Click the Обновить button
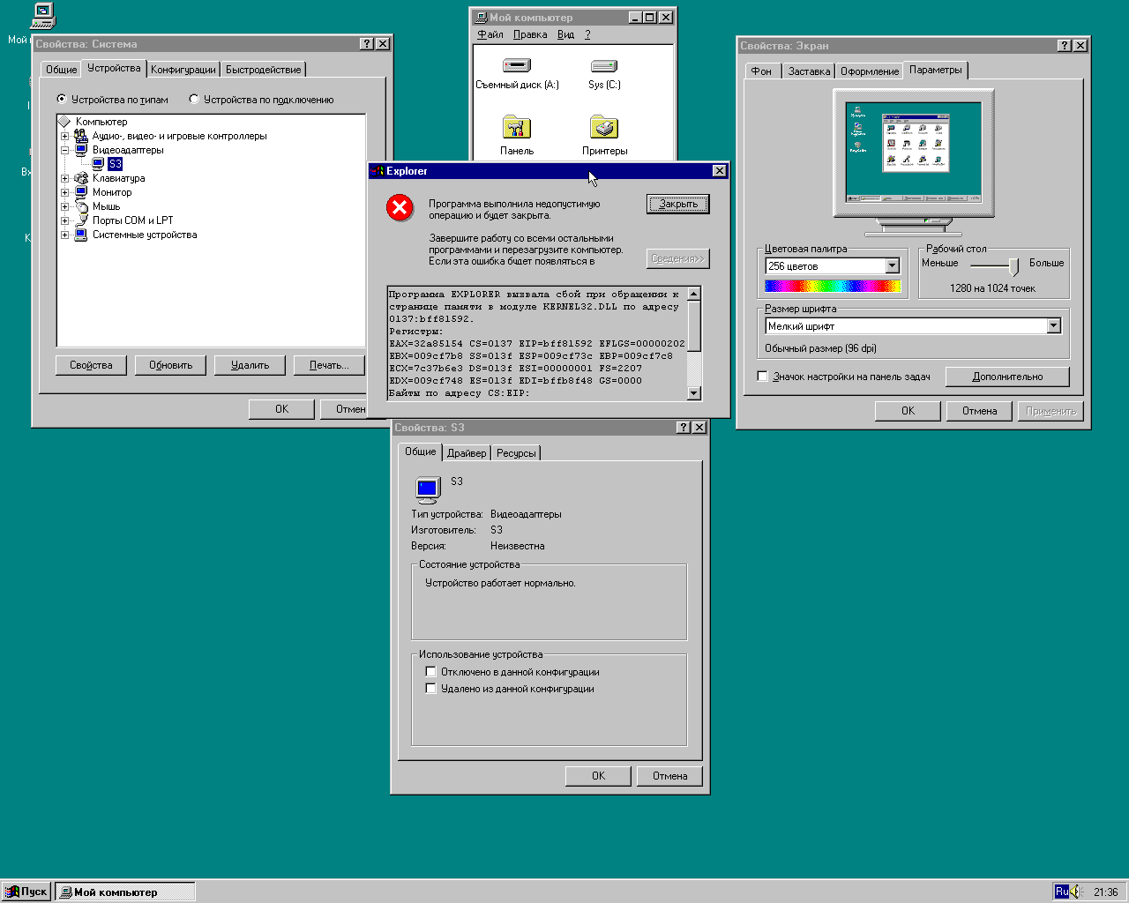The height and width of the screenshot is (903, 1129). coord(170,365)
